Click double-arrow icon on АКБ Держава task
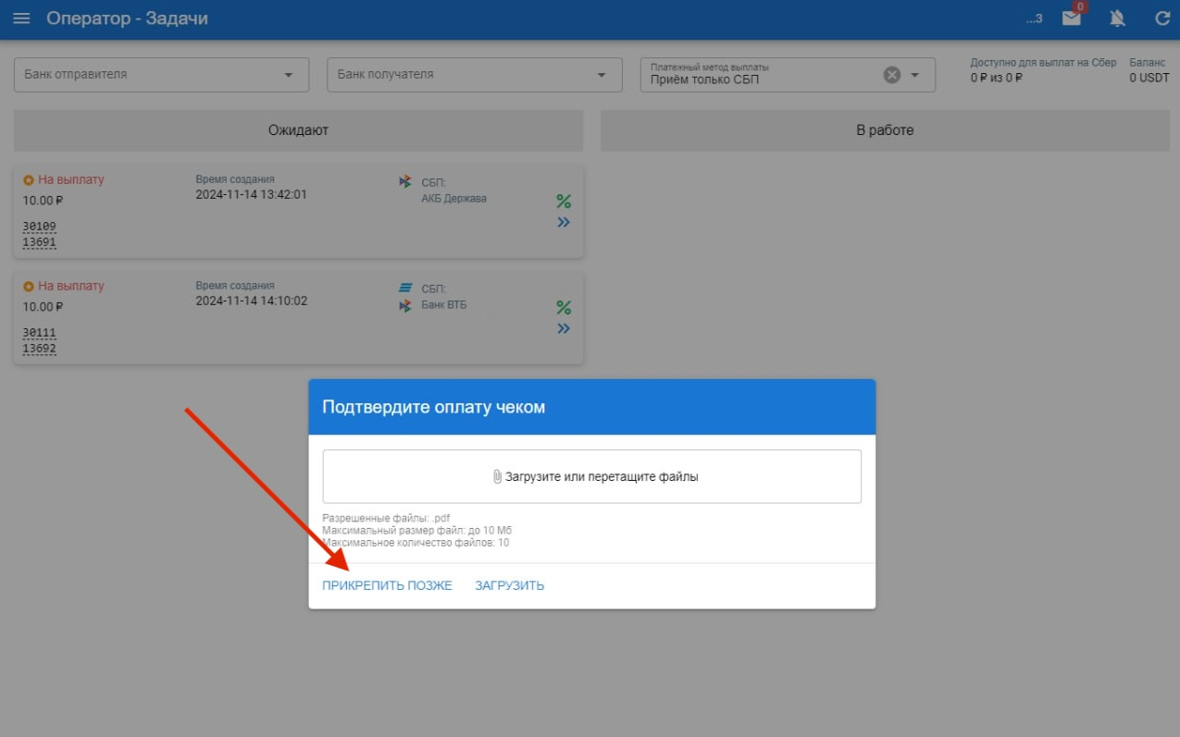Screen dimensions: 1180x737 [563, 223]
